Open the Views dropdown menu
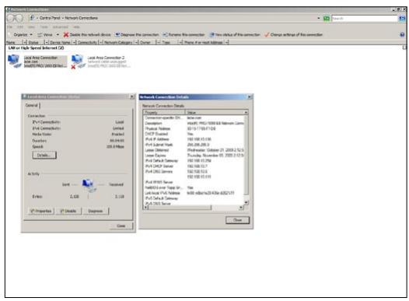 click(48, 34)
